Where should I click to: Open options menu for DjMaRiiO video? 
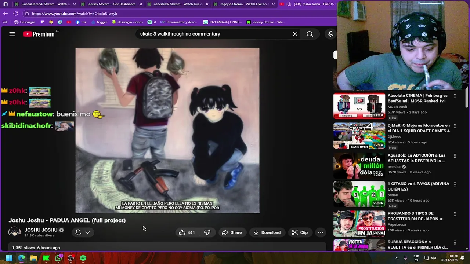click(455, 126)
